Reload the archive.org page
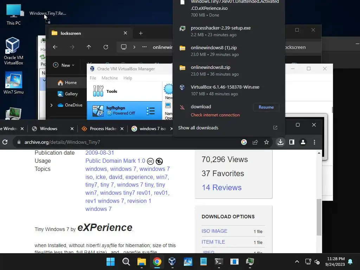Screen dimensions: 360x270 coord(5,142)
